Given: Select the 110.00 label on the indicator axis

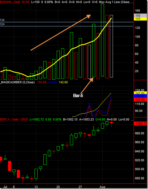Looking at the screenshot, I should [139, 104].
